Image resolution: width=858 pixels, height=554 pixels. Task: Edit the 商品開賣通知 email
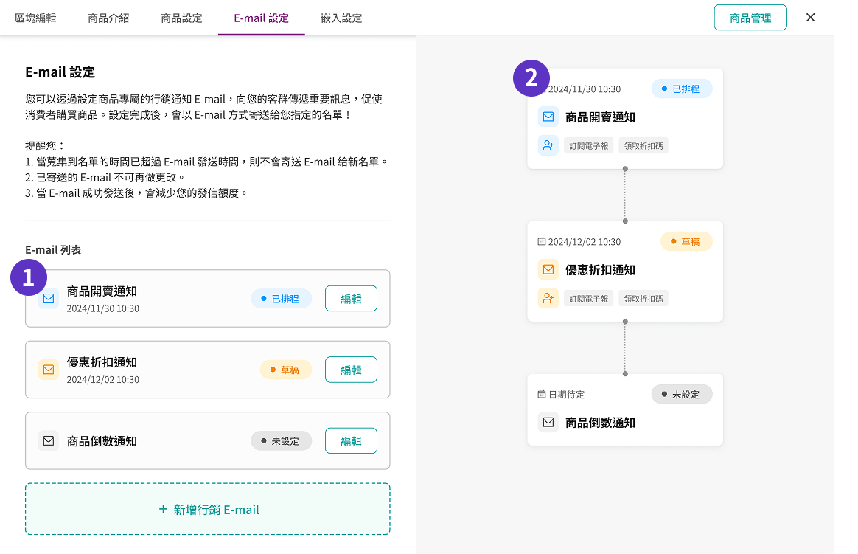[351, 299]
